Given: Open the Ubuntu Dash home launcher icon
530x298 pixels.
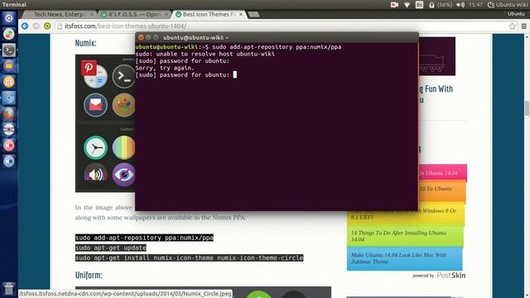Looking at the screenshot, I should [9, 18].
